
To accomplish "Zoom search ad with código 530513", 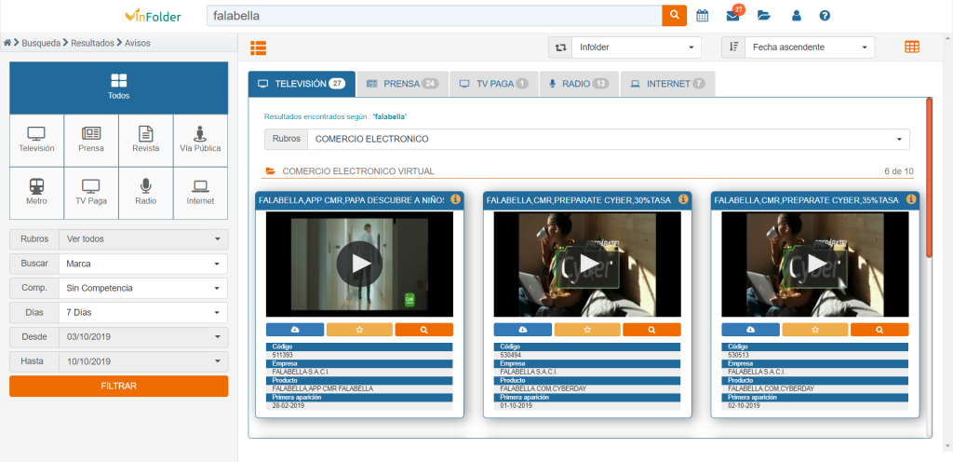I will (x=880, y=330).
